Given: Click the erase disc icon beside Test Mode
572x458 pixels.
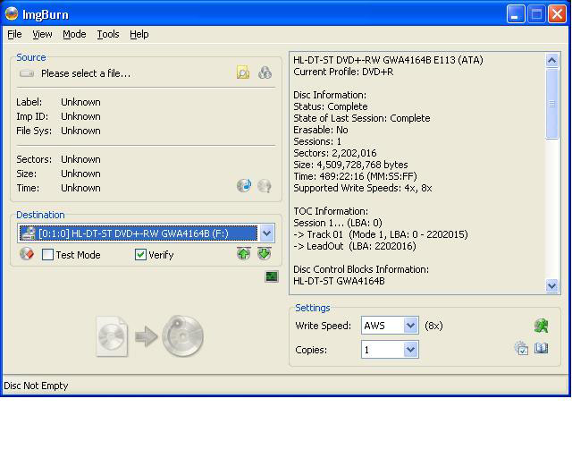Looking at the screenshot, I should coord(27,254).
